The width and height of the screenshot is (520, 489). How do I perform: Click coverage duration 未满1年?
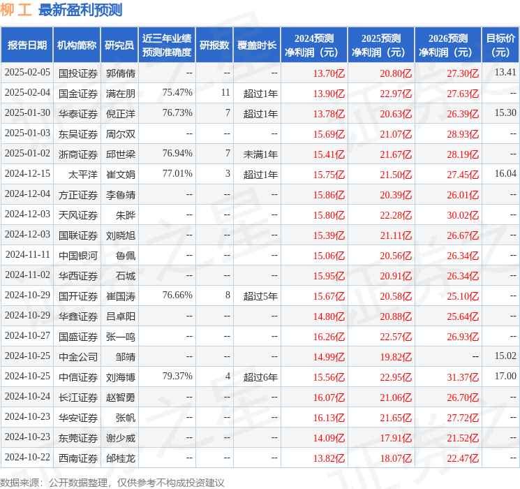tap(260, 154)
